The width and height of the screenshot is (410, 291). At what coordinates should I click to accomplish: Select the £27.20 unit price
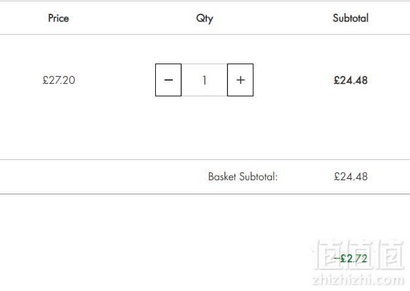[59, 80]
